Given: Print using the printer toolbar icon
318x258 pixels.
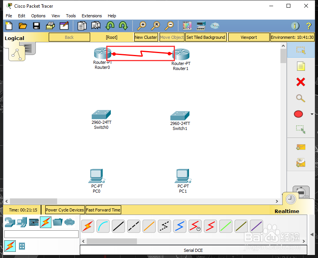Looking at the screenshot, I should (x=50, y=26).
